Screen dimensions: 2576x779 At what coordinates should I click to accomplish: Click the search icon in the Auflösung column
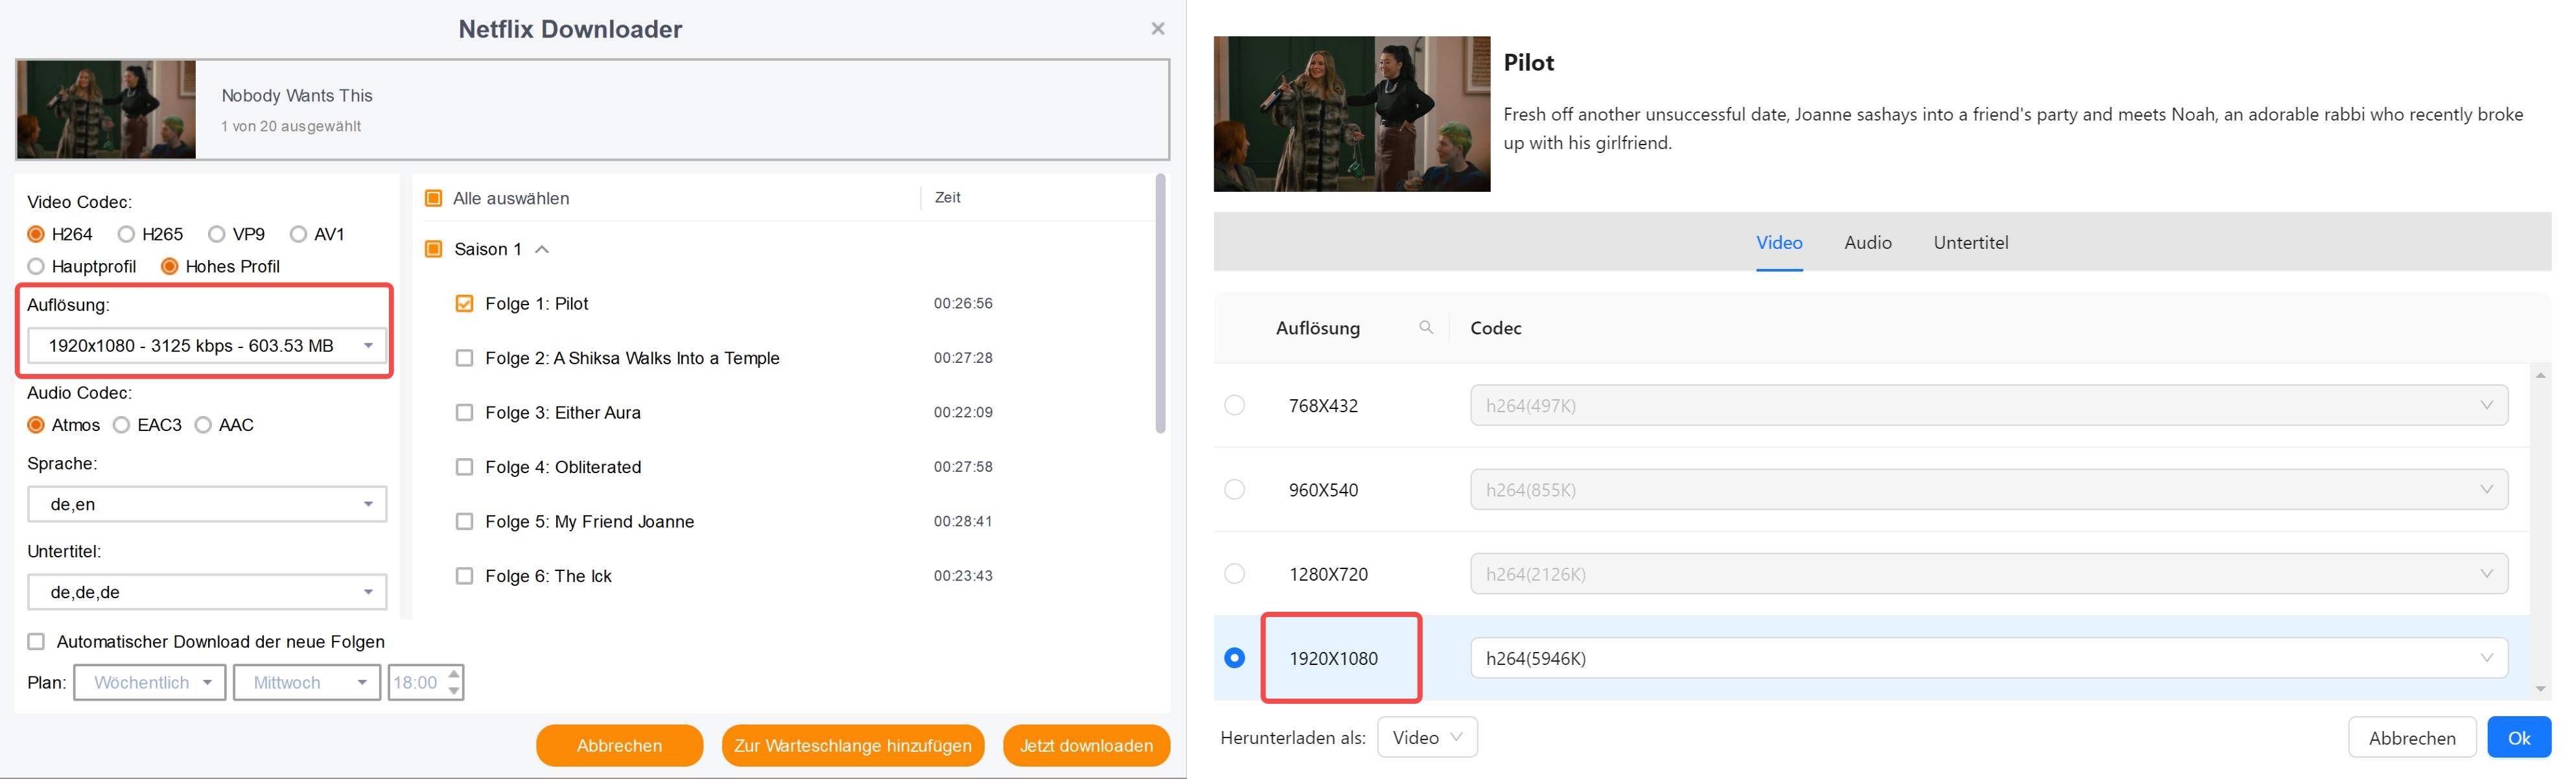click(1426, 327)
